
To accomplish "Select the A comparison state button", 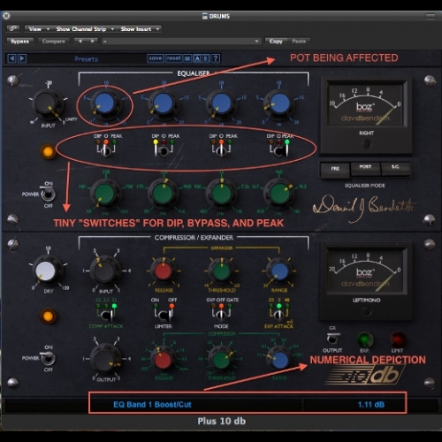I will coord(196,58).
